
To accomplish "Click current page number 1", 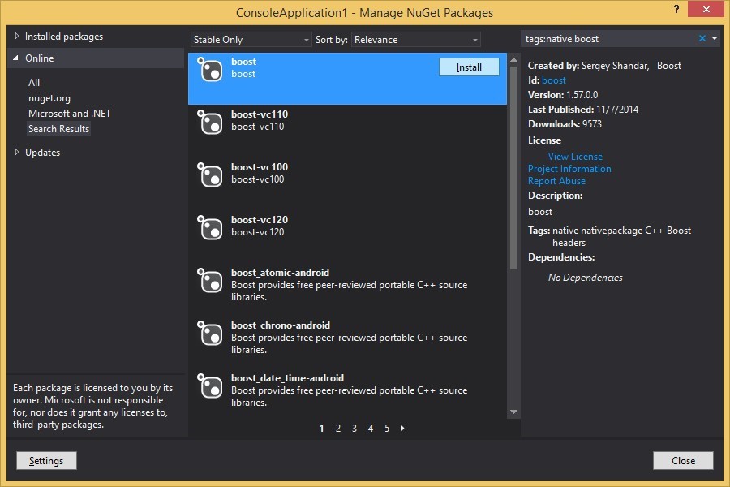I will (x=322, y=428).
